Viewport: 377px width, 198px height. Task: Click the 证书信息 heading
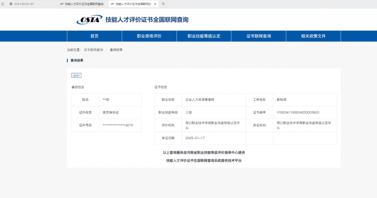tap(161, 87)
